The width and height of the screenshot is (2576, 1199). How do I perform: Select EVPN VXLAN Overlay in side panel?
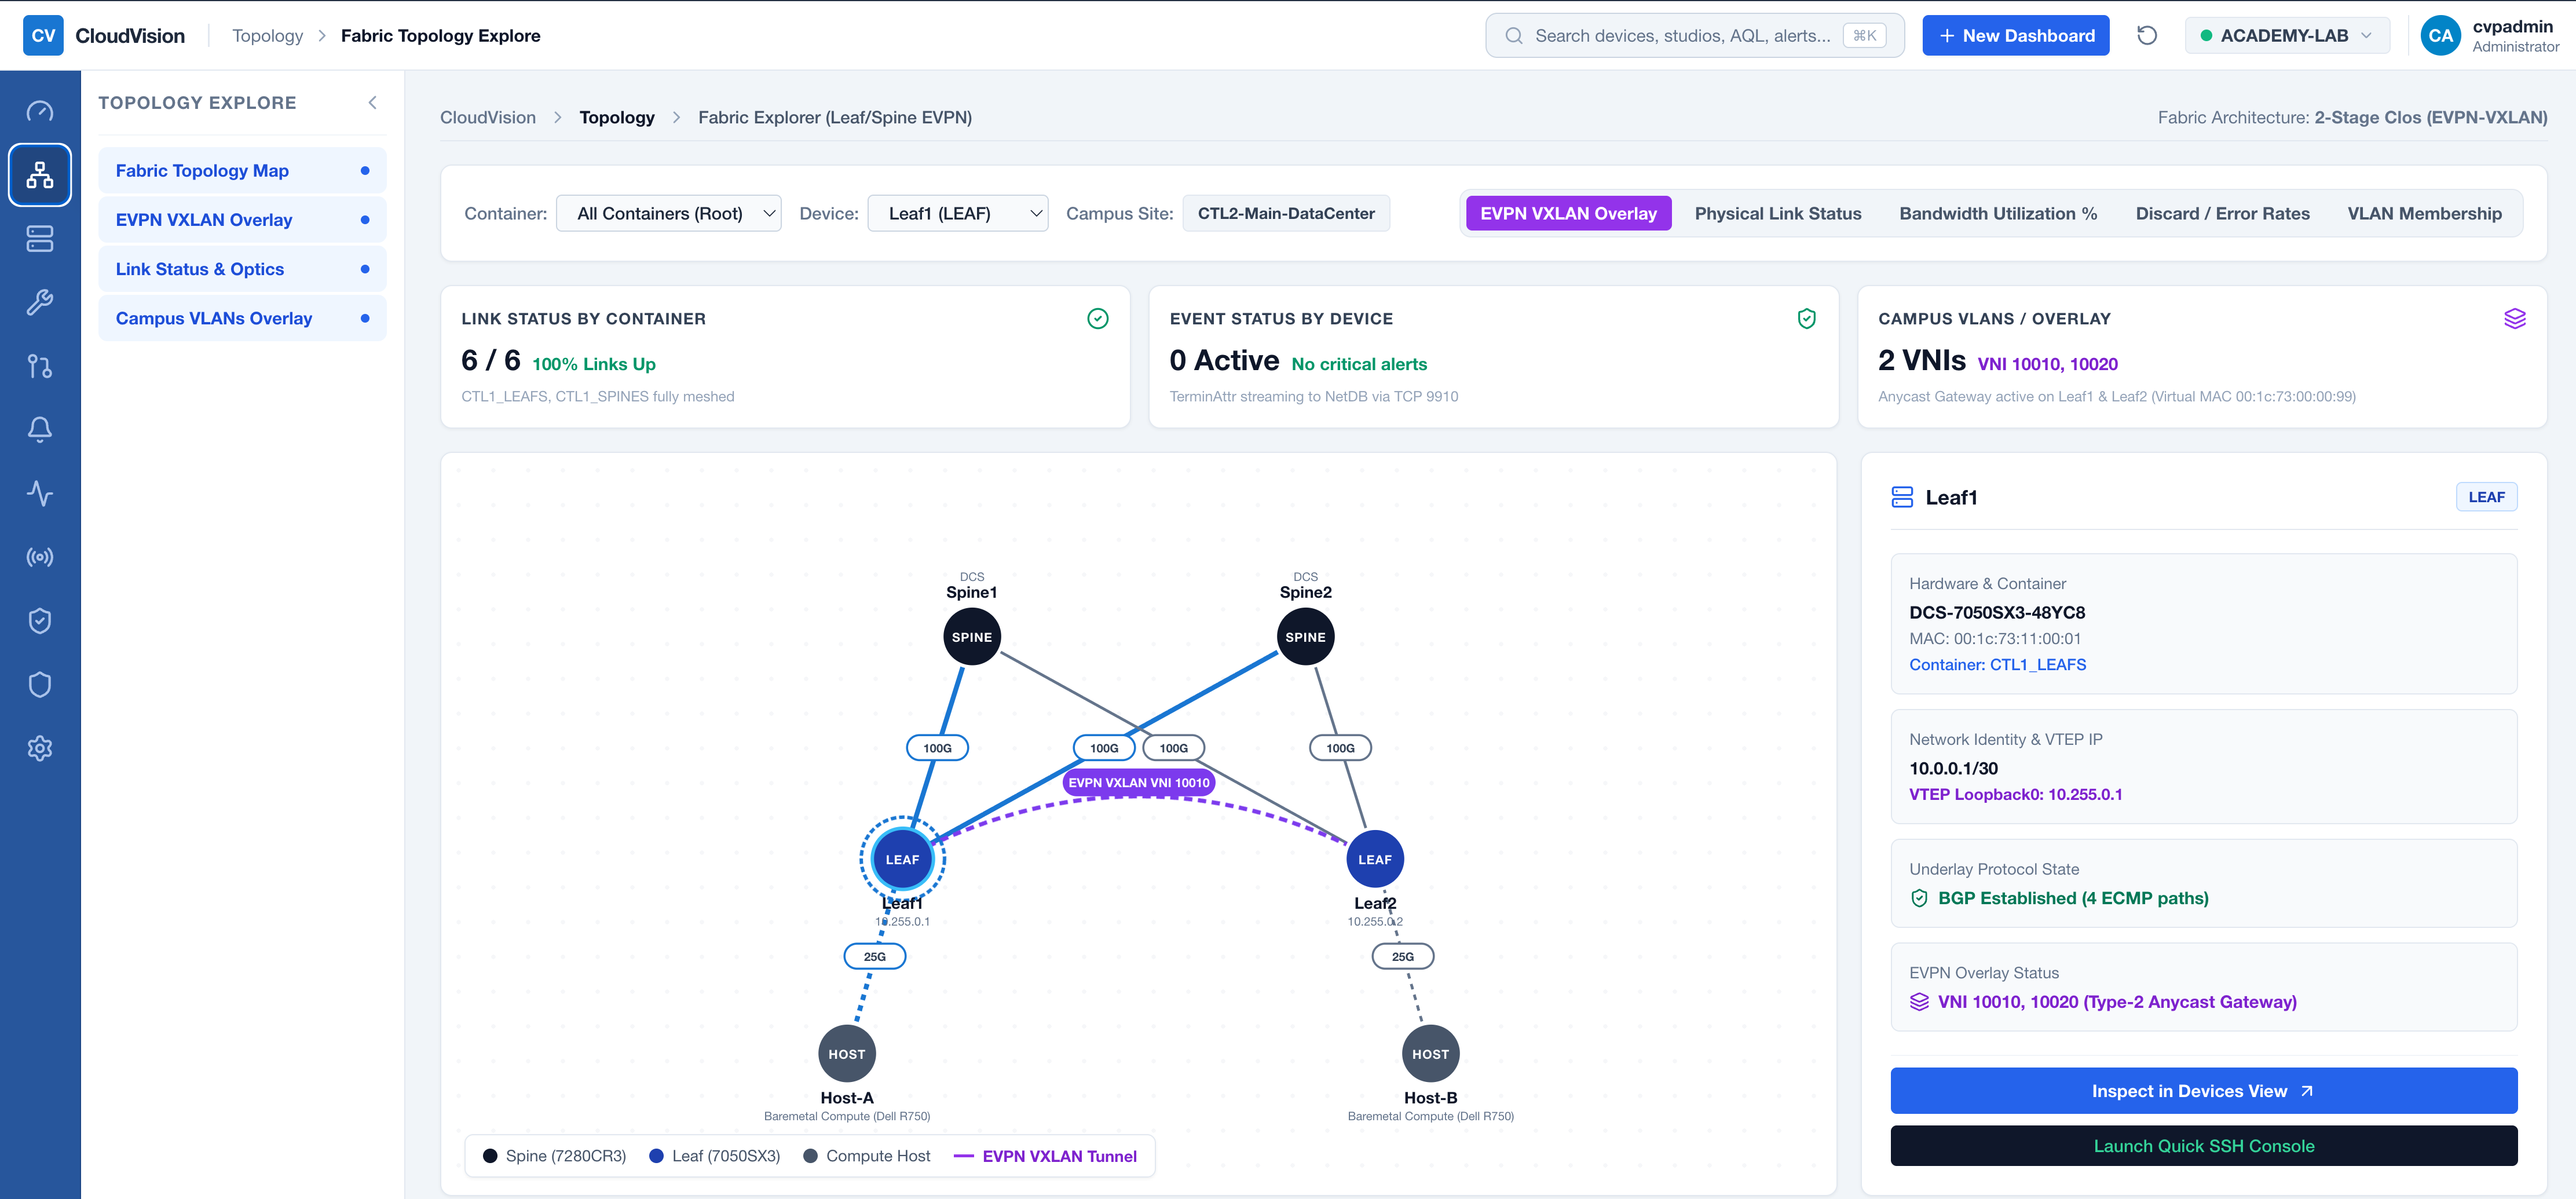click(242, 220)
